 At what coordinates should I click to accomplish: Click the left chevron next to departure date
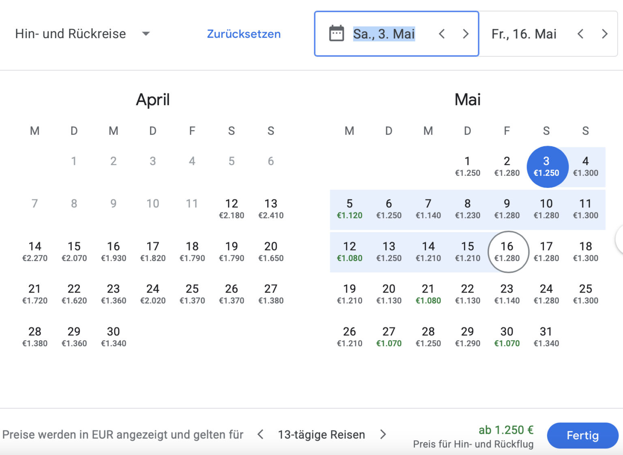(x=442, y=34)
